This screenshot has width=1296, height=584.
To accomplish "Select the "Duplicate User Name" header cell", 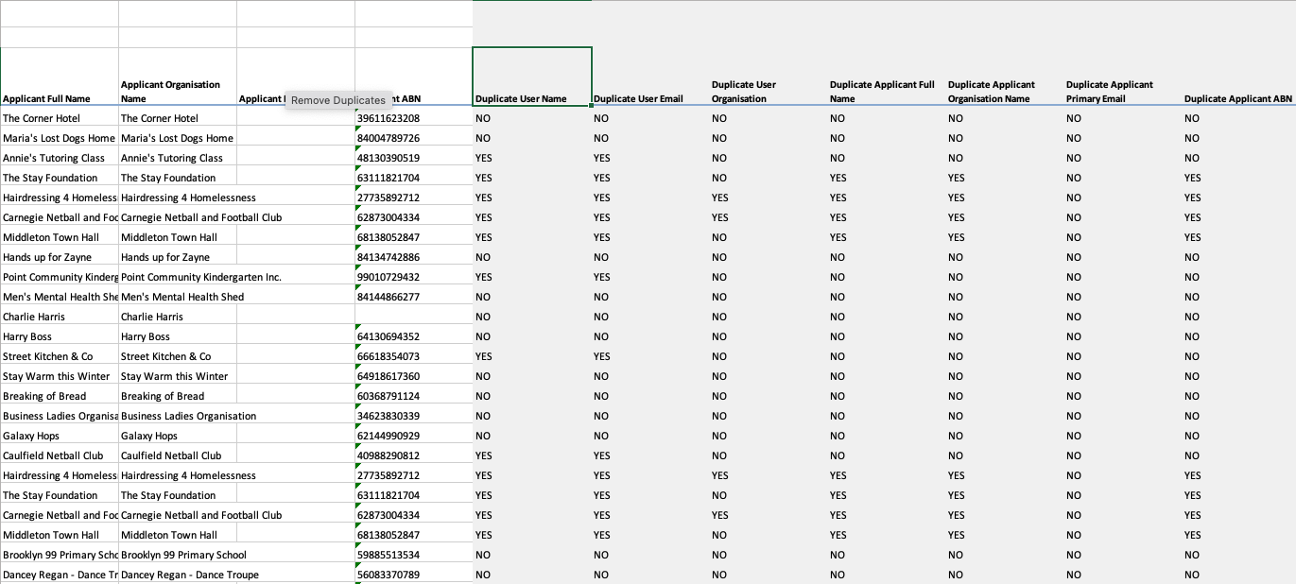I will [x=531, y=77].
